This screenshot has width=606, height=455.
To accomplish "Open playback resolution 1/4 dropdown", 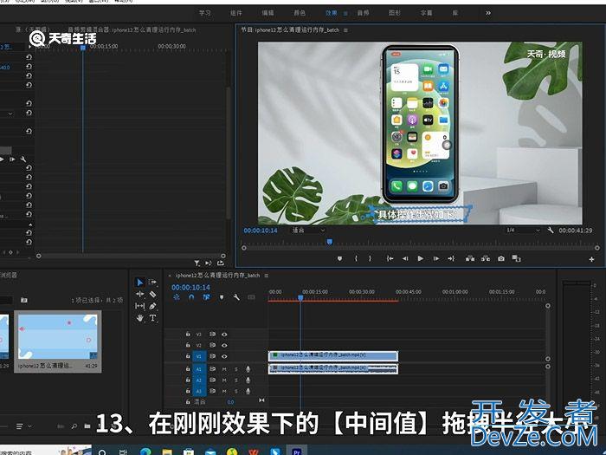I will pos(523,230).
